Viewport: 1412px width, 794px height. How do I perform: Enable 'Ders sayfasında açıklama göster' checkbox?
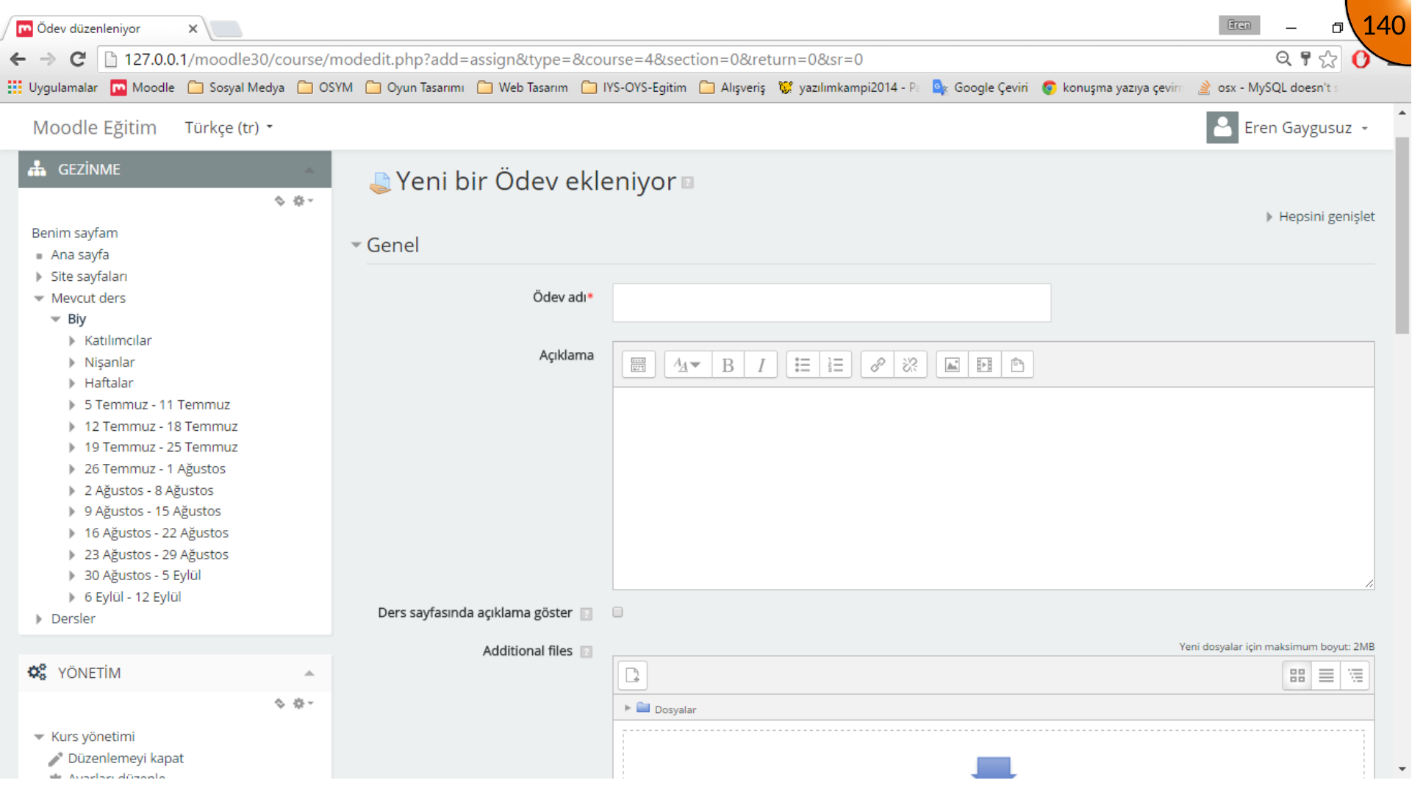[x=617, y=612]
